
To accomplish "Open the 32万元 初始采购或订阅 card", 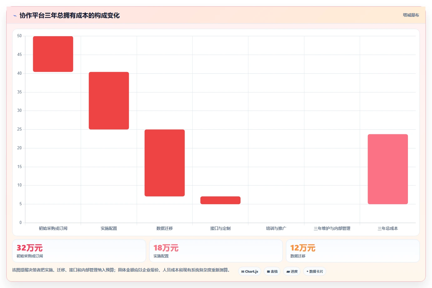I will [79, 251].
